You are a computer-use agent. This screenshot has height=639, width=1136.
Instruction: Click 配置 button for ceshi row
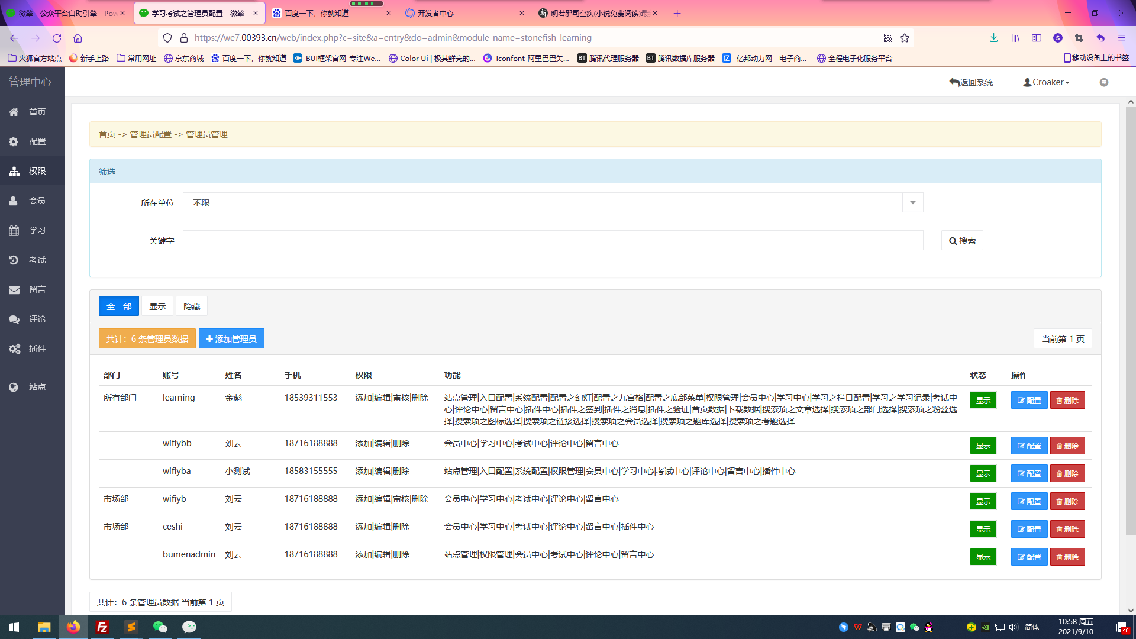[1029, 530]
